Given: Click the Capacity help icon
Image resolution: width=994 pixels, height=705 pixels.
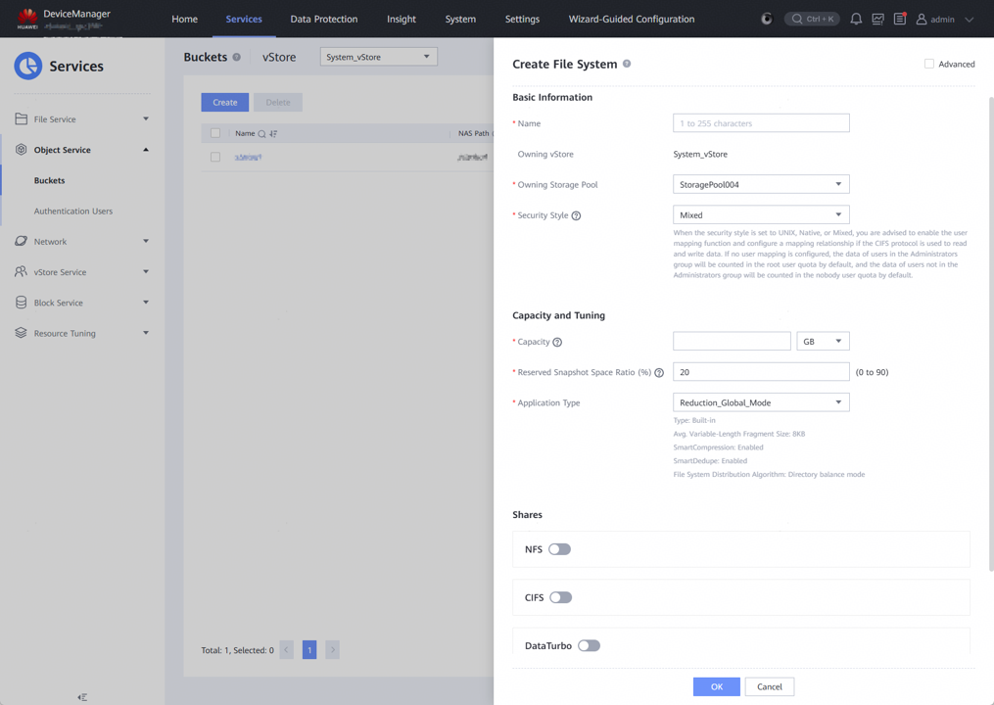Looking at the screenshot, I should (557, 342).
